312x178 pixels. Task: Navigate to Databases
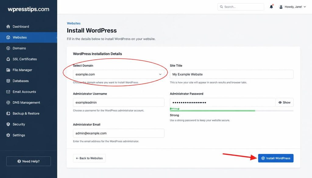(x=28, y=81)
